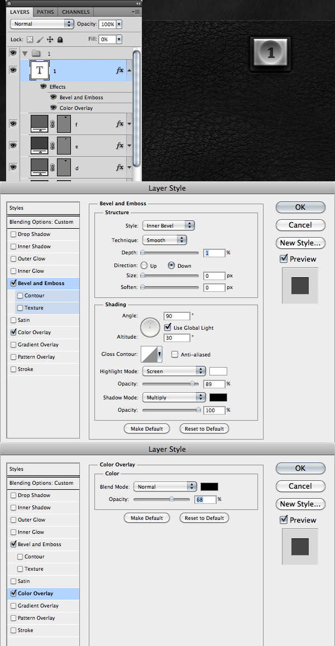Hide layer f with its eye icon
The image size is (335, 646).
point(13,123)
